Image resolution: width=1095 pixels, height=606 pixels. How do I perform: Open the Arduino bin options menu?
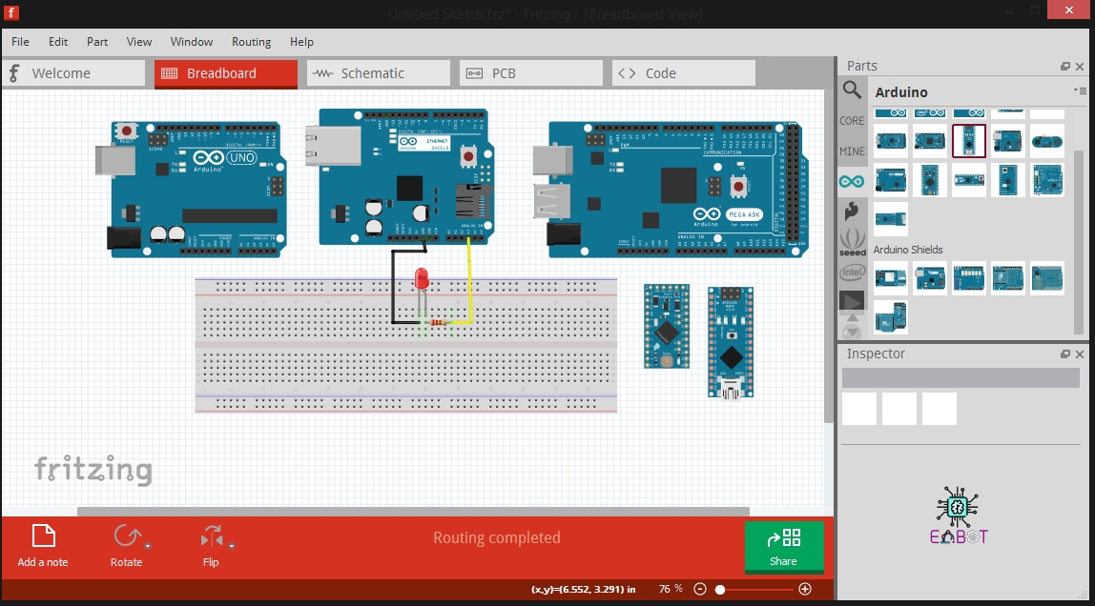(1080, 91)
